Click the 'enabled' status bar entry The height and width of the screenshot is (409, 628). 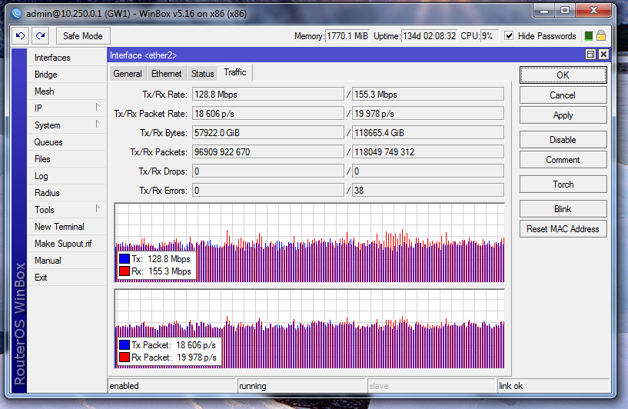[171, 386]
